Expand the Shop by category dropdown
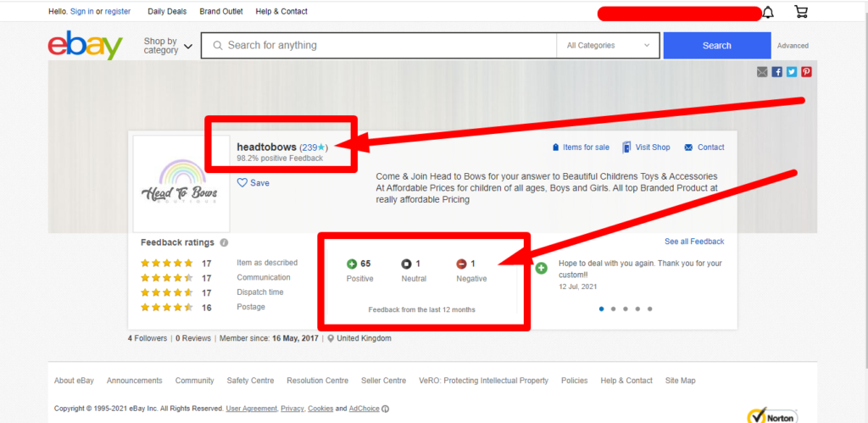This screenshot has height=423, width=868. point(167,46)
